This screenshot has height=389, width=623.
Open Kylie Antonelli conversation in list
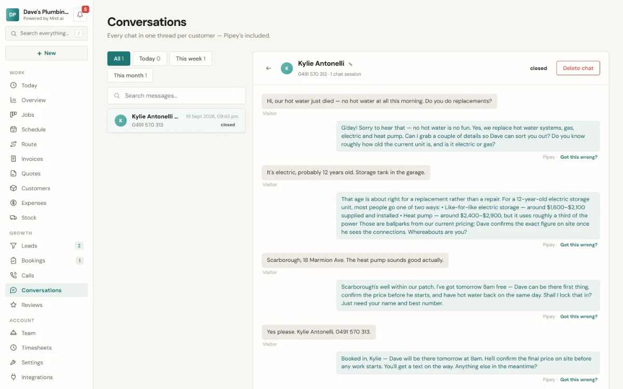(x=177, y=120)
